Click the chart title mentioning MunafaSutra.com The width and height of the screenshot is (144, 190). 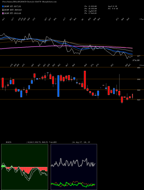(29, 2)
